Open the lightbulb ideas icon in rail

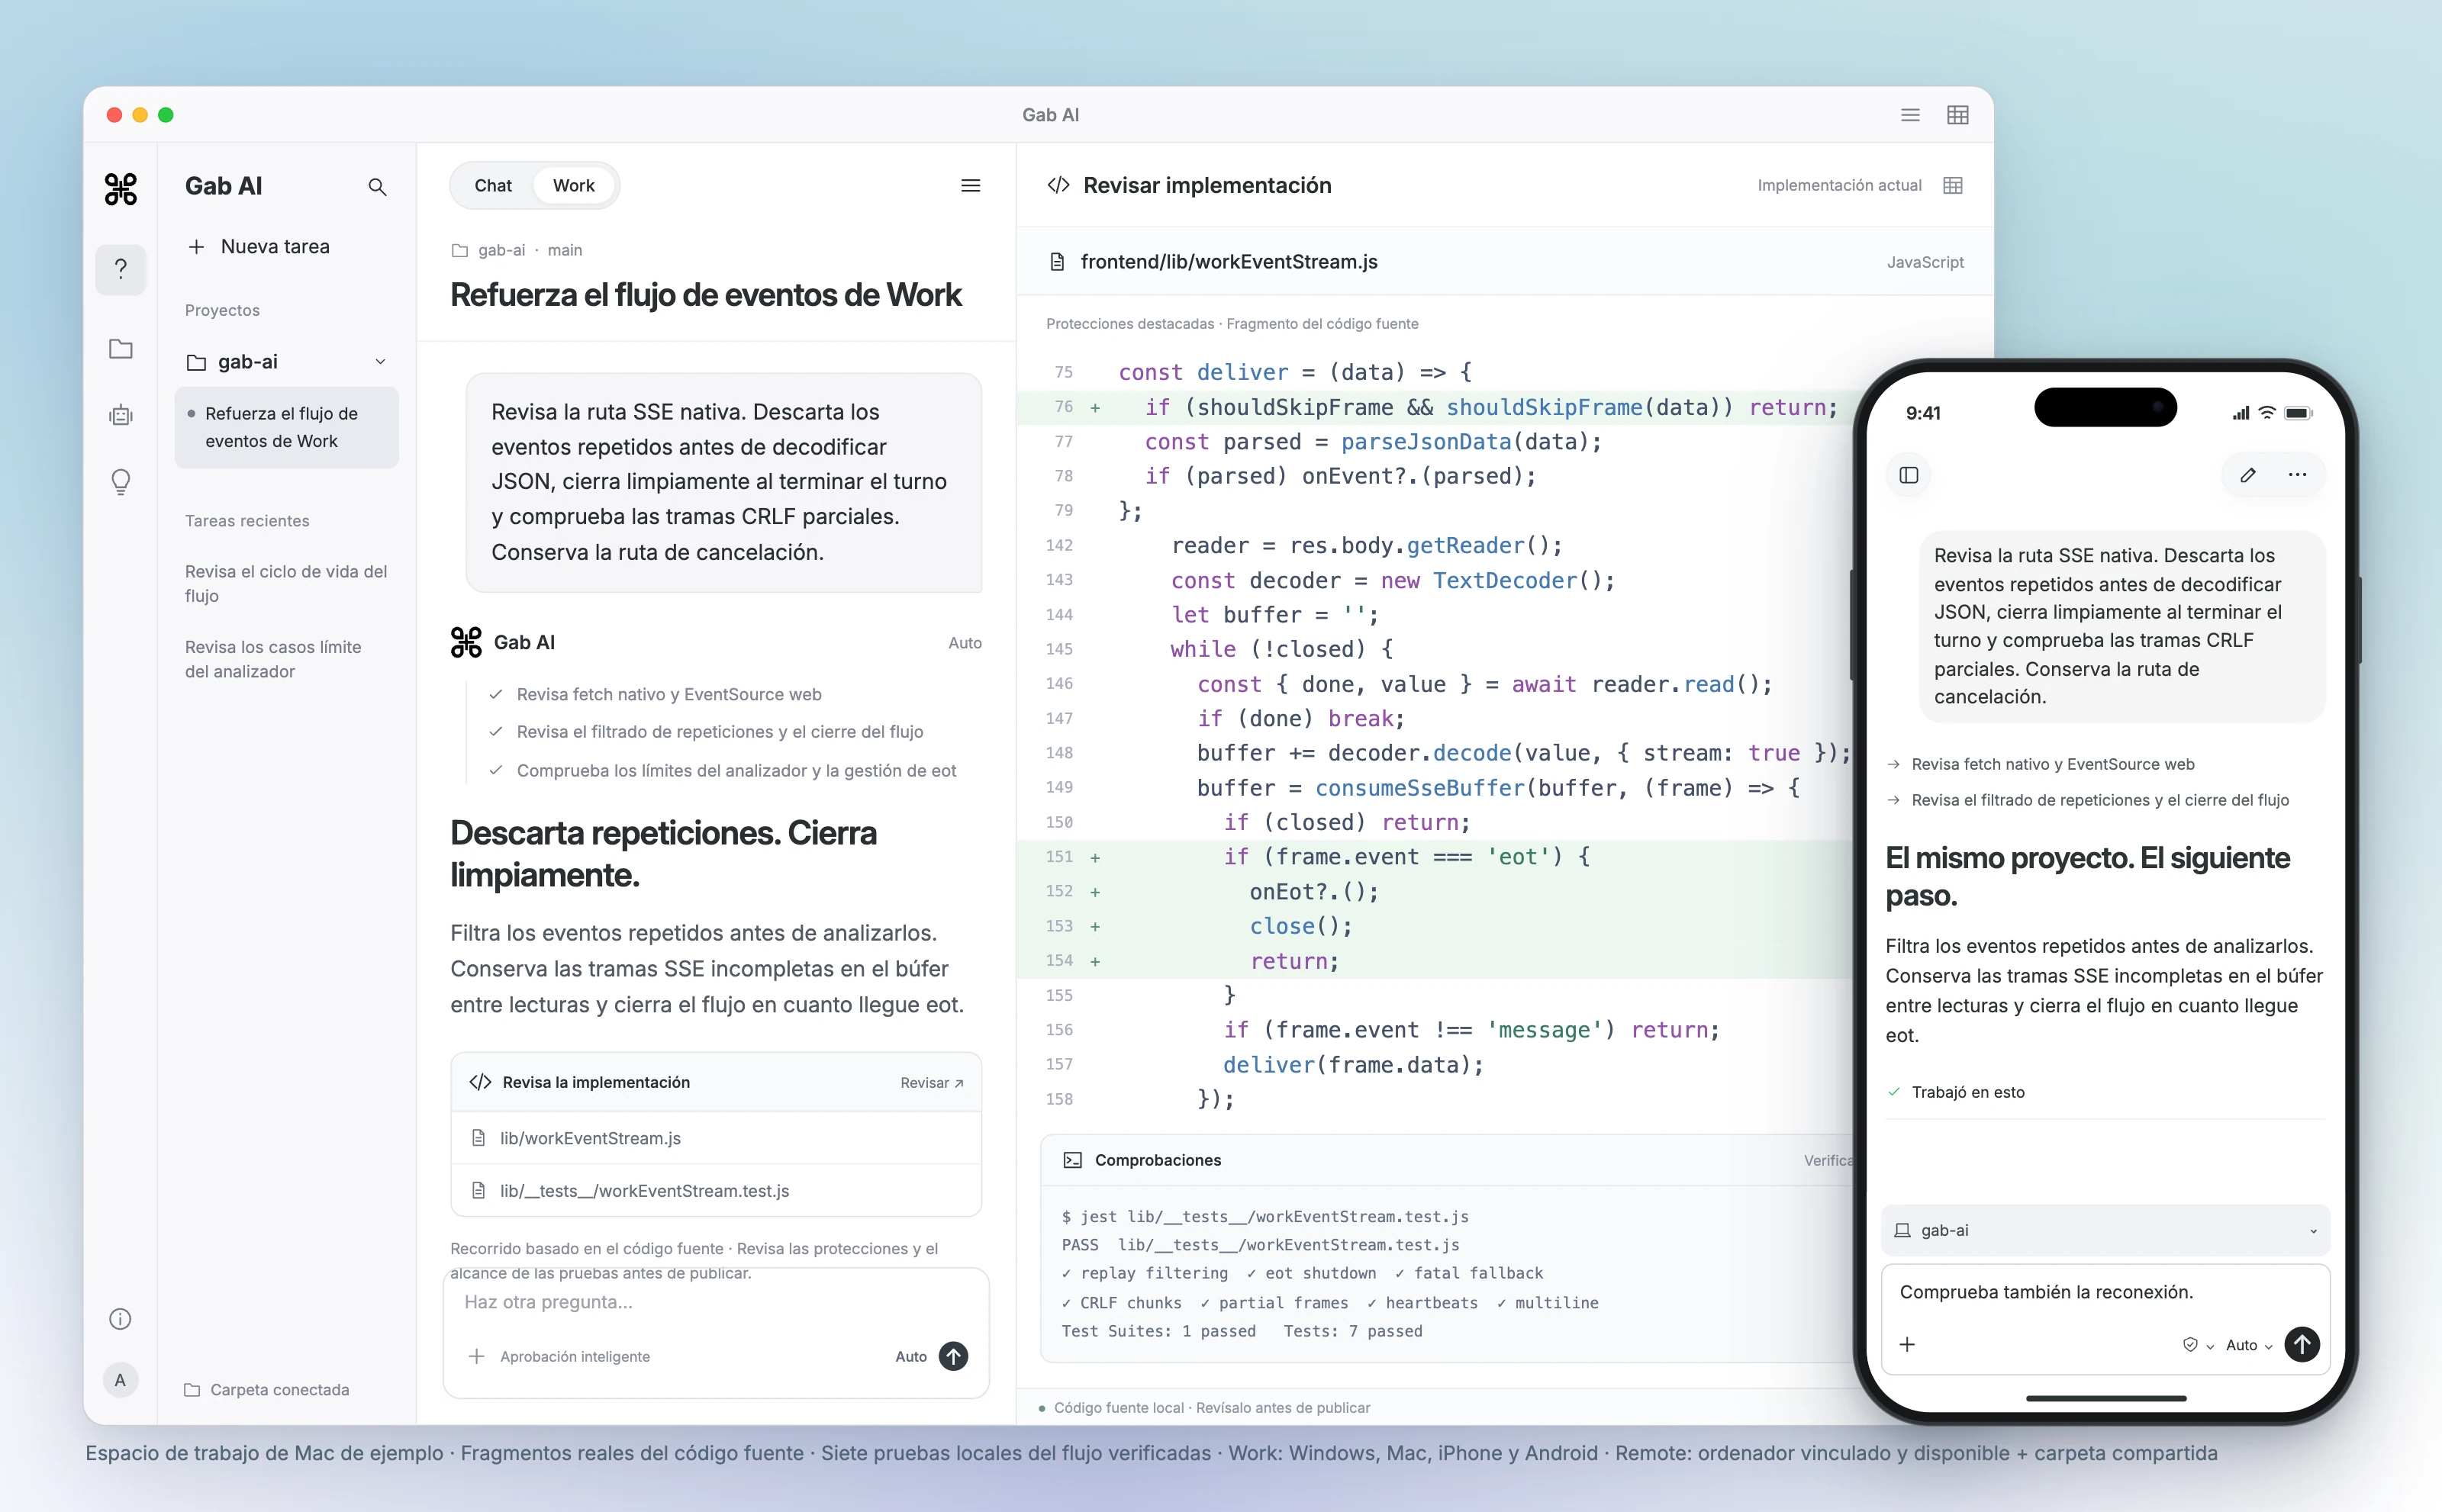(121, 482)
